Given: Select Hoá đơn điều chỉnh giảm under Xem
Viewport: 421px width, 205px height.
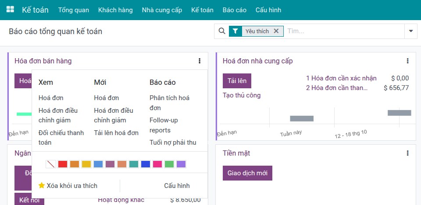Looking at the screenshot, I should [58, 115].
